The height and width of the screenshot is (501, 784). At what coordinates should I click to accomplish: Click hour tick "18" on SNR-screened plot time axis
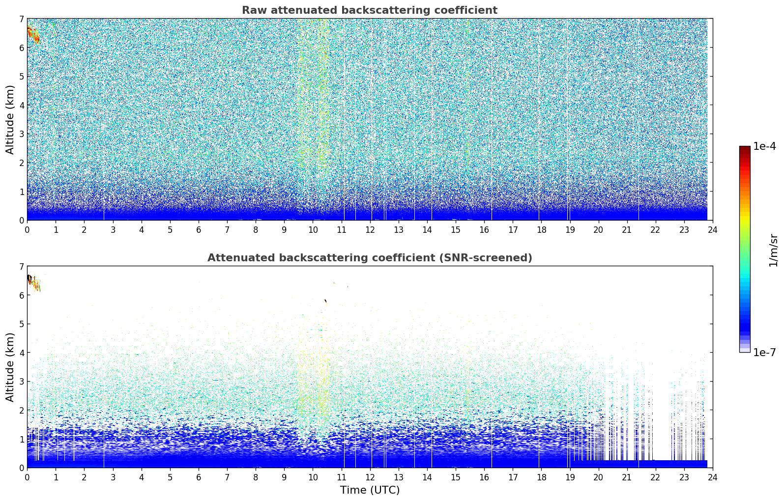(x=541, y=477)
